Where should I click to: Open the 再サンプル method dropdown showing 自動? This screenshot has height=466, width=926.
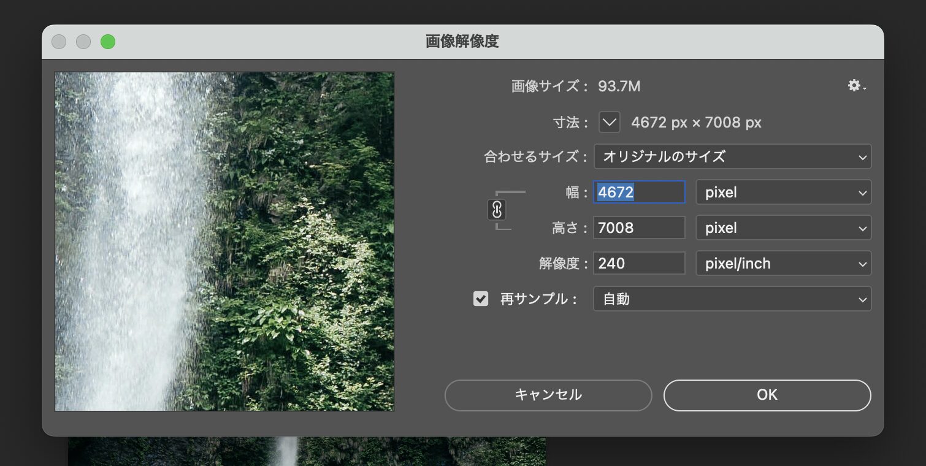(x=732, y=299)
